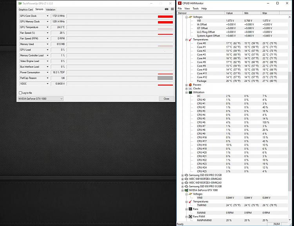Click the Samsung SSD 850 PRO drive icon

coord(186,175)
